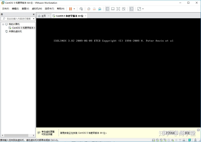Click the 帮助 button in the install bar
201x142 pixels.
[187, 133]
